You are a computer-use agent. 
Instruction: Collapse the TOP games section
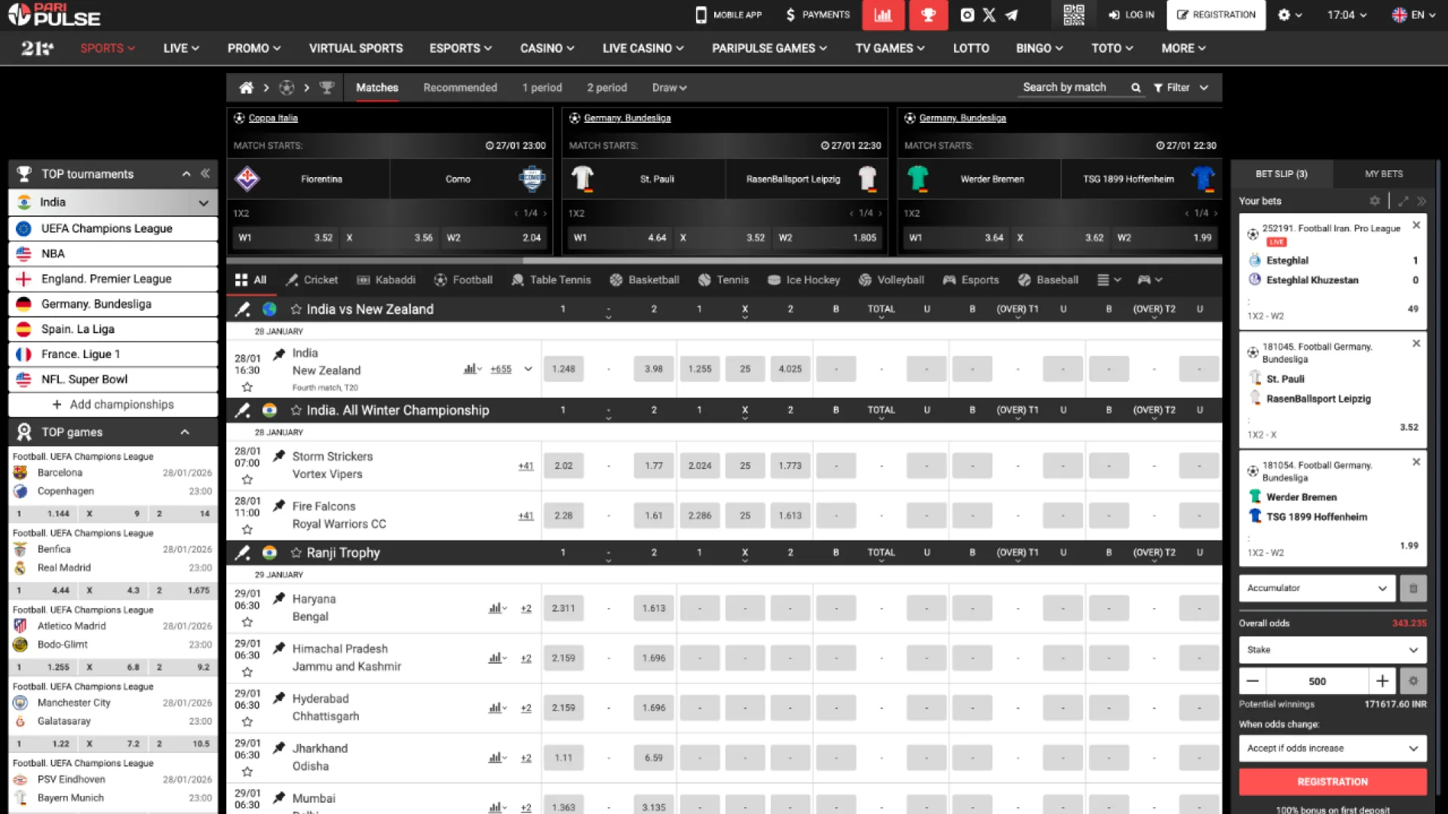(x=185, y=432)
